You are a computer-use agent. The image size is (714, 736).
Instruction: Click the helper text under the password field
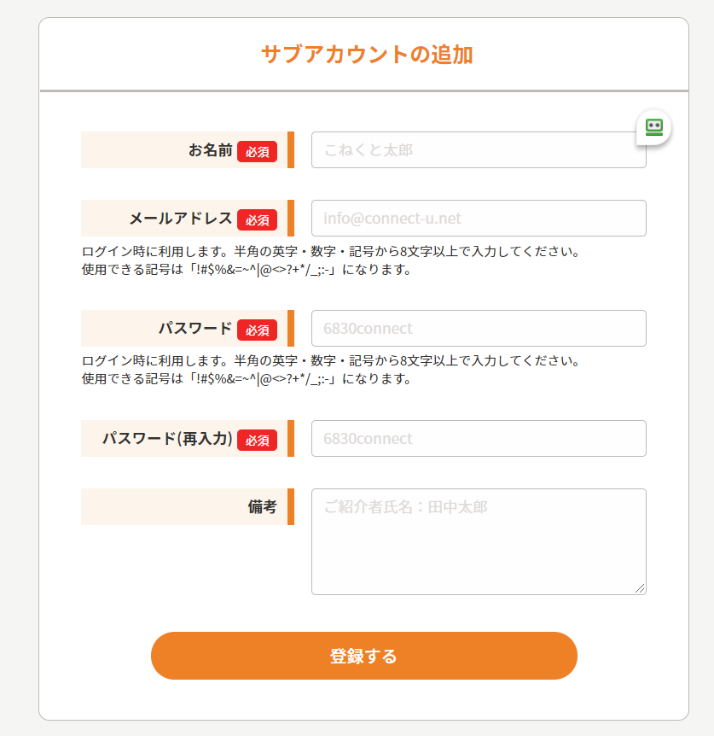coord(331,371)
